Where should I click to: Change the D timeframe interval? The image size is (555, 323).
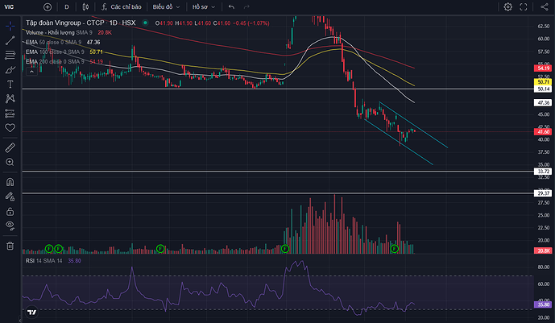[67, 6]
